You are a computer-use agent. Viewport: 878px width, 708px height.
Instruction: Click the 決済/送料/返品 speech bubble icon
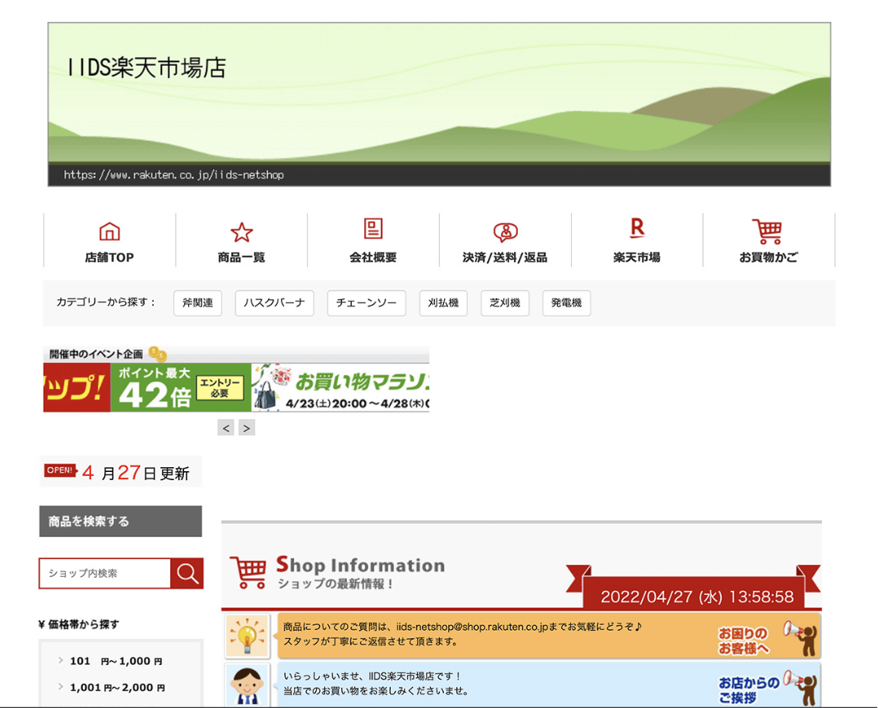(x=505, y=232)
